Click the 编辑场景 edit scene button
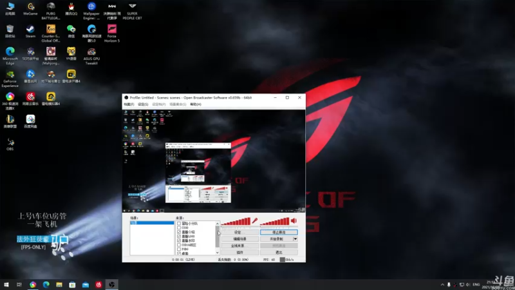The width and height of the screenshot is (515, 290). (239, 239)
